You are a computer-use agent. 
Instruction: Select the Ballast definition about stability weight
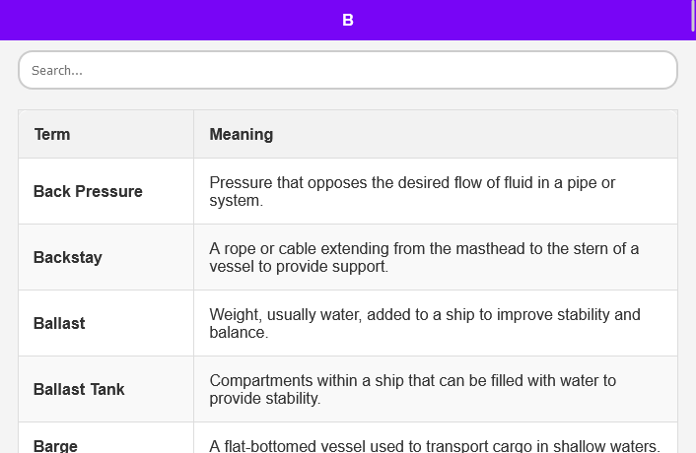coord(424,323)
